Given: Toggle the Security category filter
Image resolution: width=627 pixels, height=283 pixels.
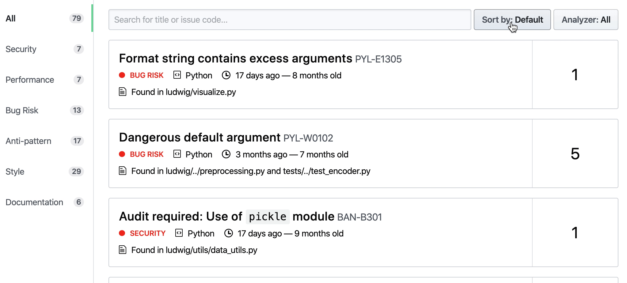Looking at the screenshot, I should click(x=21, y=49).
